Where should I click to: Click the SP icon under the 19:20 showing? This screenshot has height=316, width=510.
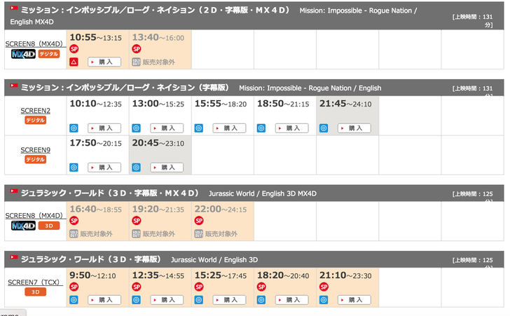(x=137, y=221)
